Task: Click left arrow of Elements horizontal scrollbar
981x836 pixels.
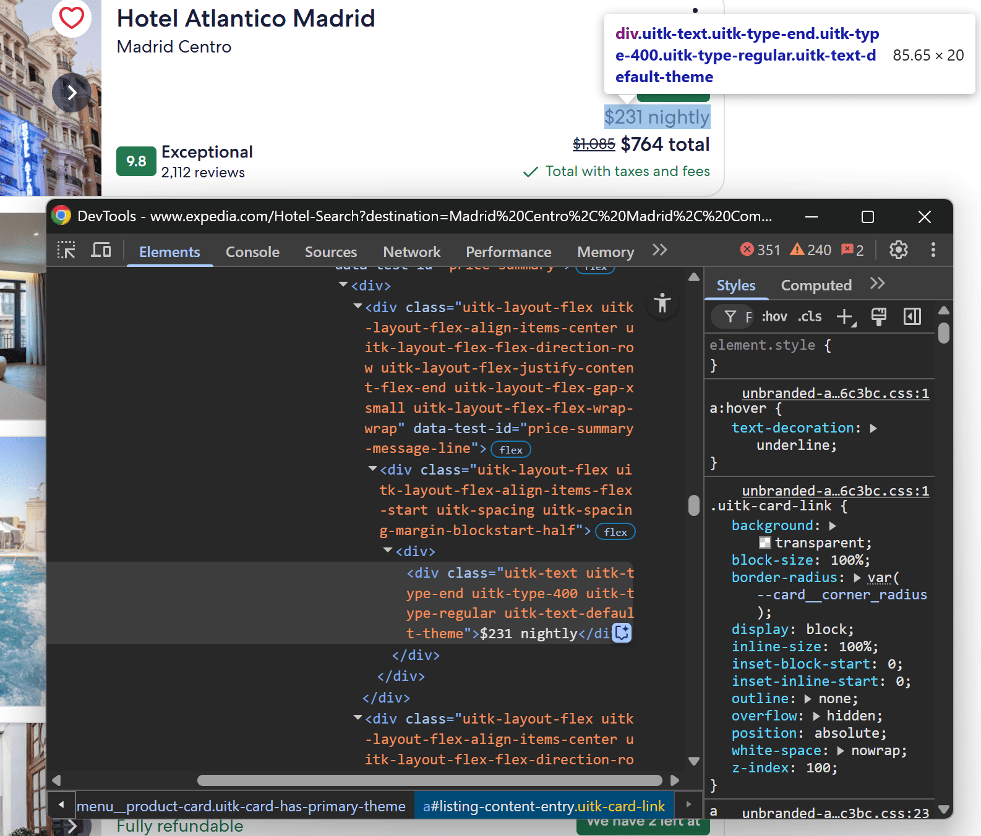Action: click(x=56, y=780)
